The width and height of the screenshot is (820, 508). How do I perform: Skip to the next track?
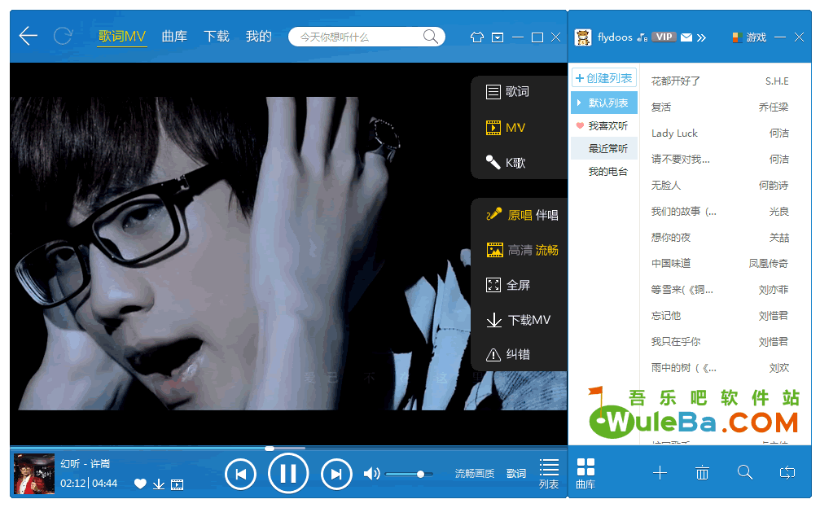[336, 474]
